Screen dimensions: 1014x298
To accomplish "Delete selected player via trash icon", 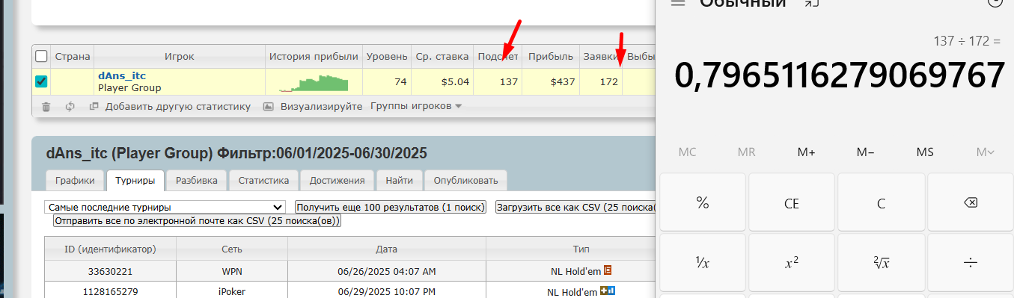I will tap(46, 107).
